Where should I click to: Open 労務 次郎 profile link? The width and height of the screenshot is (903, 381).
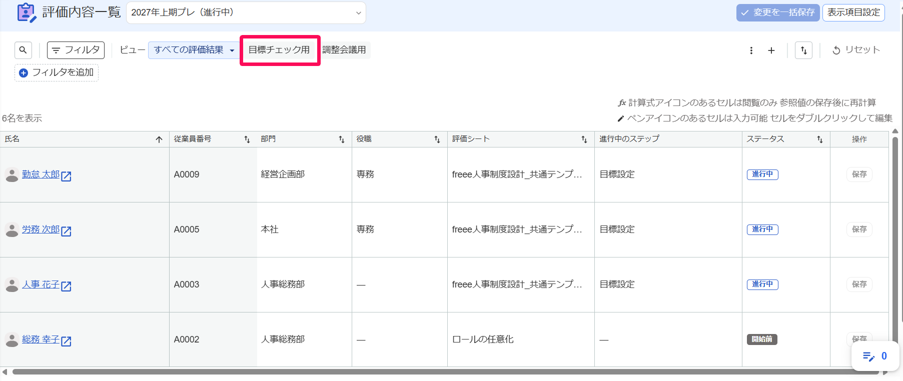41,229
